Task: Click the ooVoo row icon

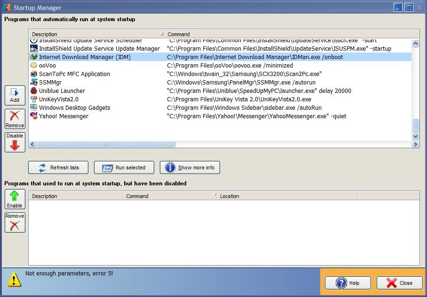Action: point(34,66)
